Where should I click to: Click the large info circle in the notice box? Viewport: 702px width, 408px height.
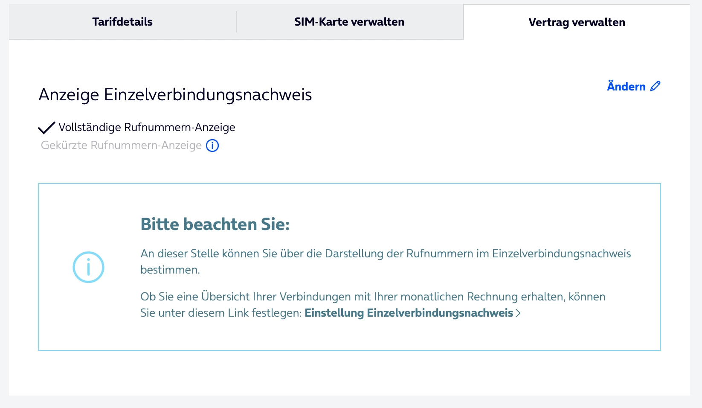point(88,267)
